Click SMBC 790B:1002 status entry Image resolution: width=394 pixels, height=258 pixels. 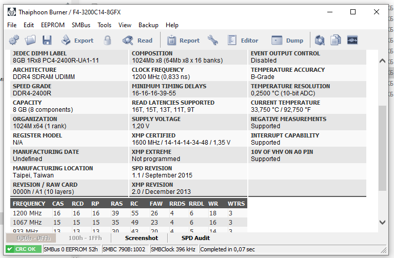coord(125,249)
